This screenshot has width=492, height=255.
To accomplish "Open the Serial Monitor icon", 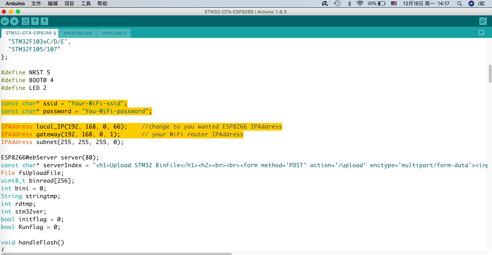I will coord(483,21).
